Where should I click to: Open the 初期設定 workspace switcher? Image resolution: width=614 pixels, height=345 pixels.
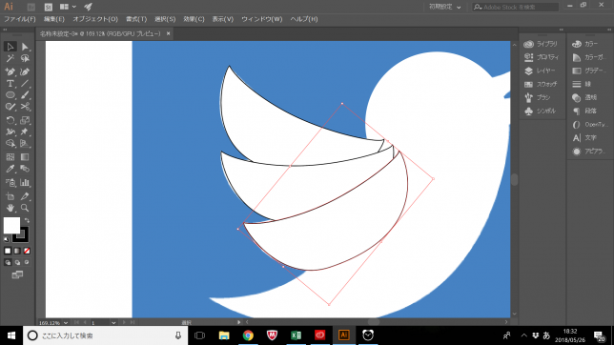click(x=444, y=7)
